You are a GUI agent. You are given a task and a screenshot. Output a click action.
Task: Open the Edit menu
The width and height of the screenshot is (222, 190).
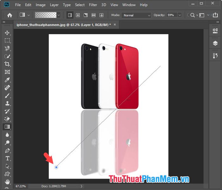click(28, 5)
